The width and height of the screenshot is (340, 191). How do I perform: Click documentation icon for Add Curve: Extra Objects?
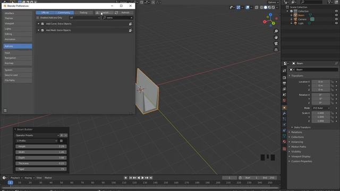[x=130, y=24]
